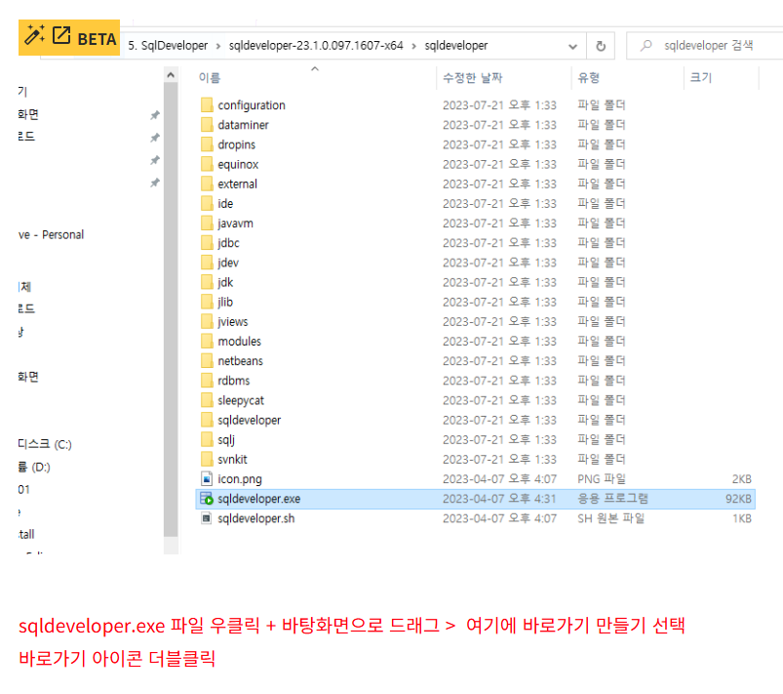This screenshot has width=783, height=694.
Task: Click the icon.png file name
Action: [240, 479]
